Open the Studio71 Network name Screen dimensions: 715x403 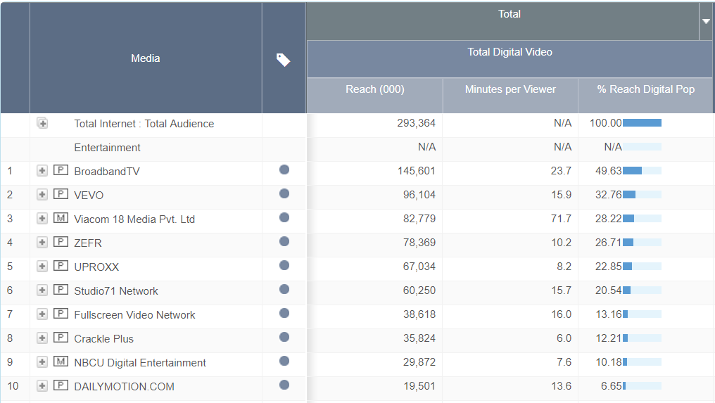coord(116,291)
